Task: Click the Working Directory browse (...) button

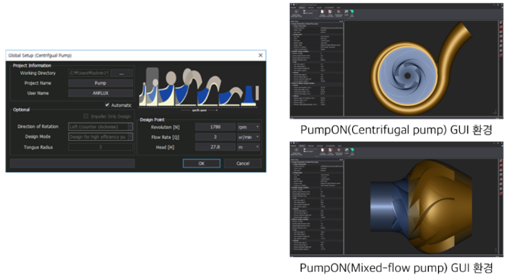Action: 121,73
